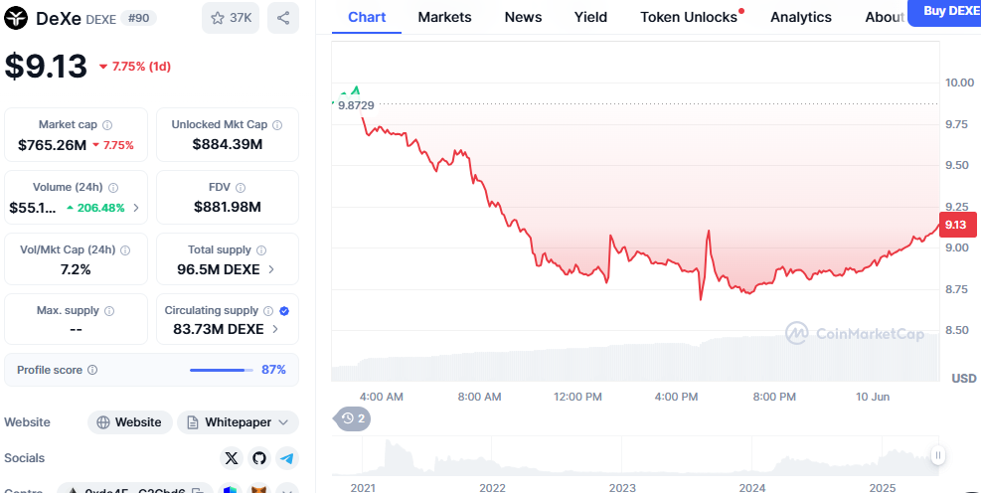Click the verified circulating supply badge
981x493 pixels.
[x=284, y=311]
